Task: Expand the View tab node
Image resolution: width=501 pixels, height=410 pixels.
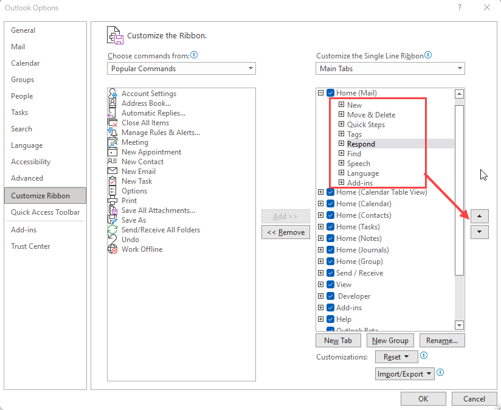Action: (x=321, y=285)
